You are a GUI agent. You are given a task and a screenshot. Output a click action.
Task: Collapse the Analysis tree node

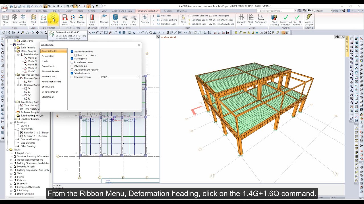[11, 44]
